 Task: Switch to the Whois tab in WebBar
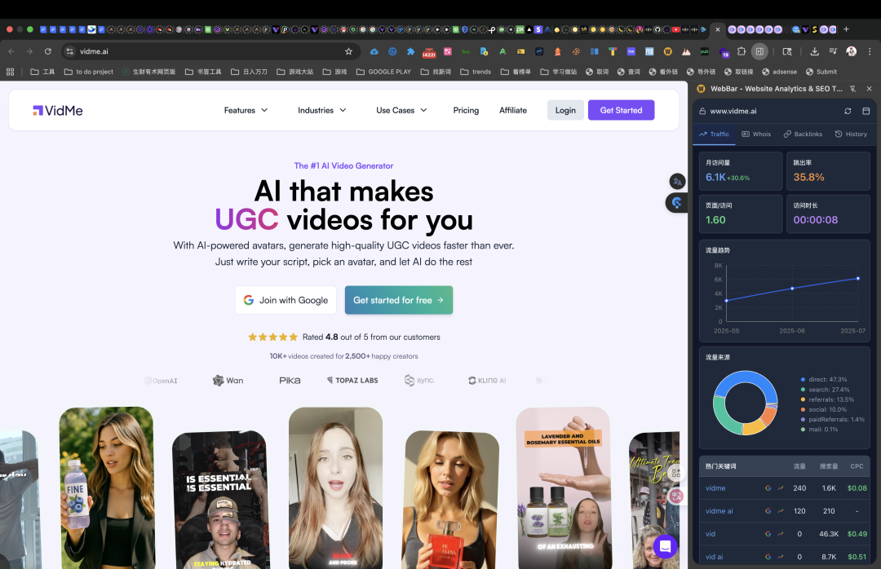coord(756,135)
